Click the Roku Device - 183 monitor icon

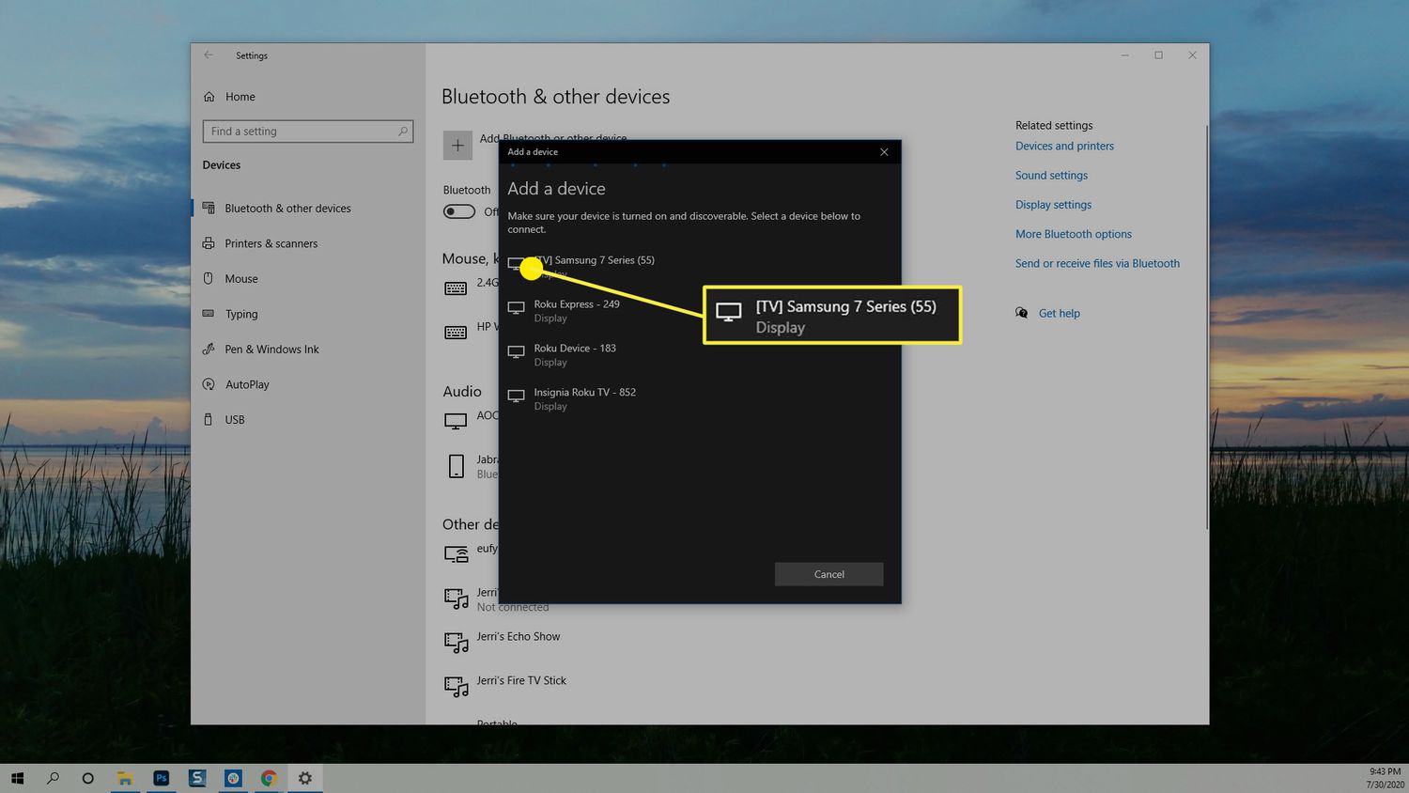pyautogui.click(x=516, y=352)
